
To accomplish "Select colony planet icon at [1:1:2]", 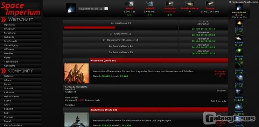I will point(239,24).
